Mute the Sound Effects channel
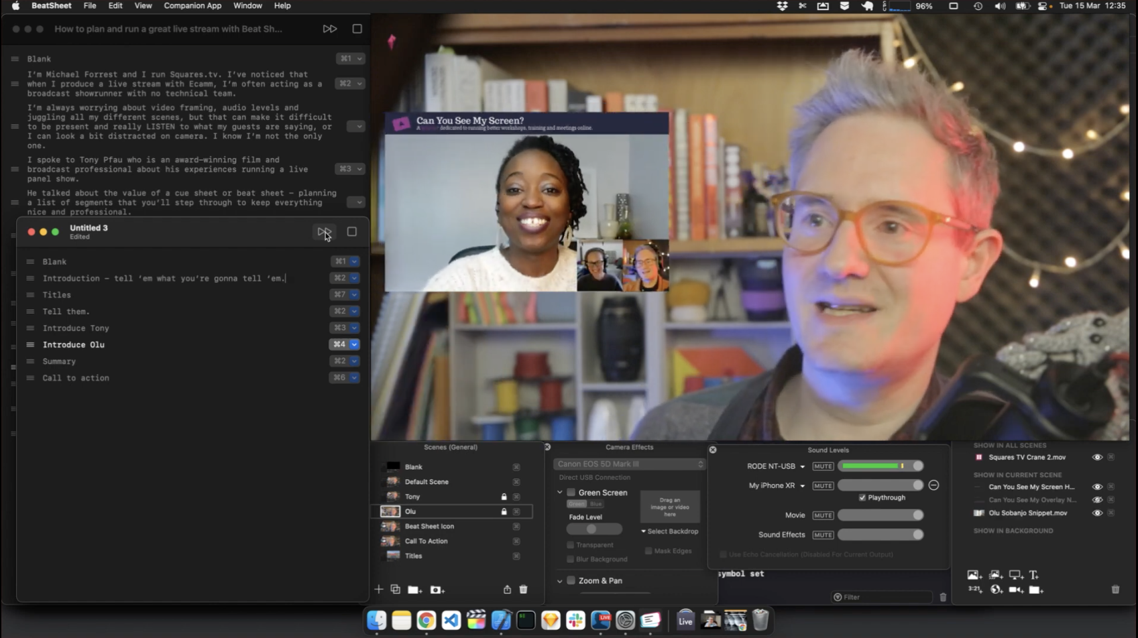 (x=823, y=535)
